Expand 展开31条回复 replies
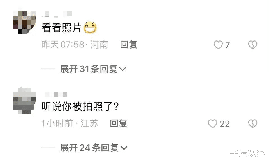 pos(93,69)
